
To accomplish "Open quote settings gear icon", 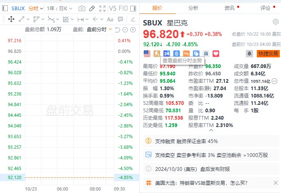I will point(276,22).
